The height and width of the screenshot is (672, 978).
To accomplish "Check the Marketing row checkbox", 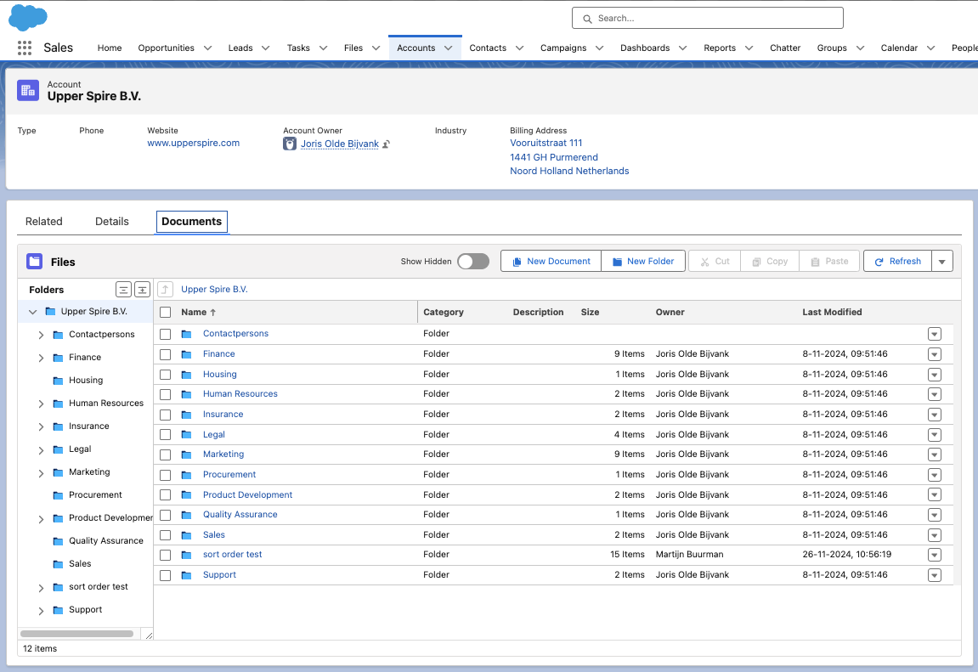I will pyautogui.click(x=166, y=455).
